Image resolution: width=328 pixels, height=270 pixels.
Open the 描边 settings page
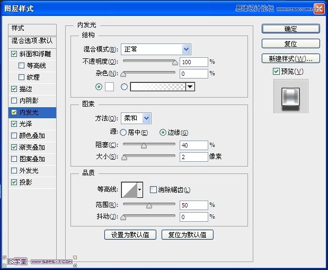click(x=26, y=89)
